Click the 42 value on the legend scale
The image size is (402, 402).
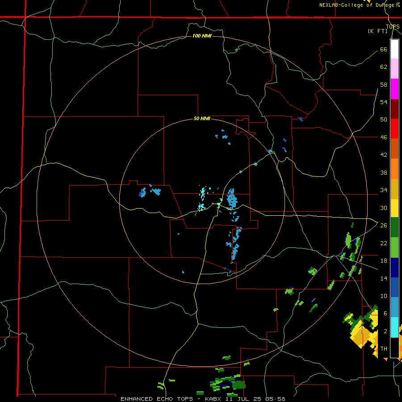pos(384,155)
